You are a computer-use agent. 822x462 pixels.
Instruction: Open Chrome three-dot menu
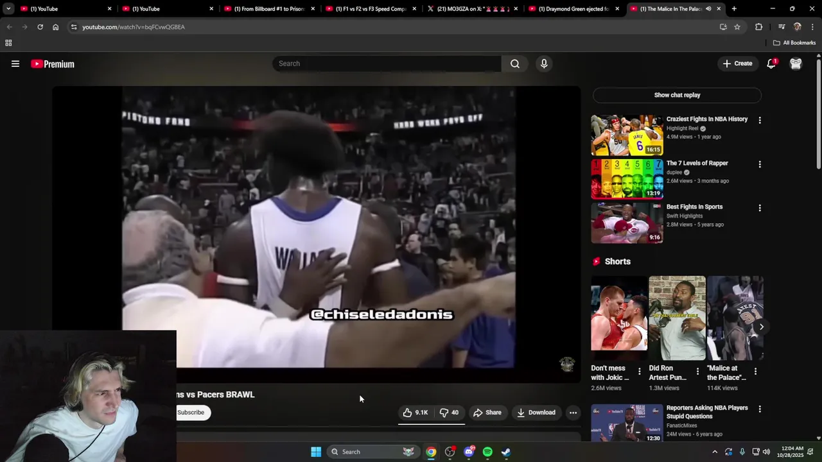[x=812, y=27]
